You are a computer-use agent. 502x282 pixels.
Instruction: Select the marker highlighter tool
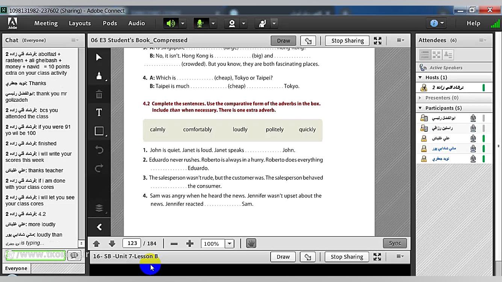[x=99, y=76]
